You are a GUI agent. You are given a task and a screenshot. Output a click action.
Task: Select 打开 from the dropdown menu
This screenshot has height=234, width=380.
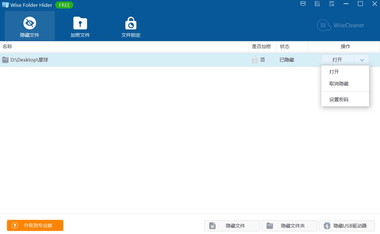click(x=334, y=72)
